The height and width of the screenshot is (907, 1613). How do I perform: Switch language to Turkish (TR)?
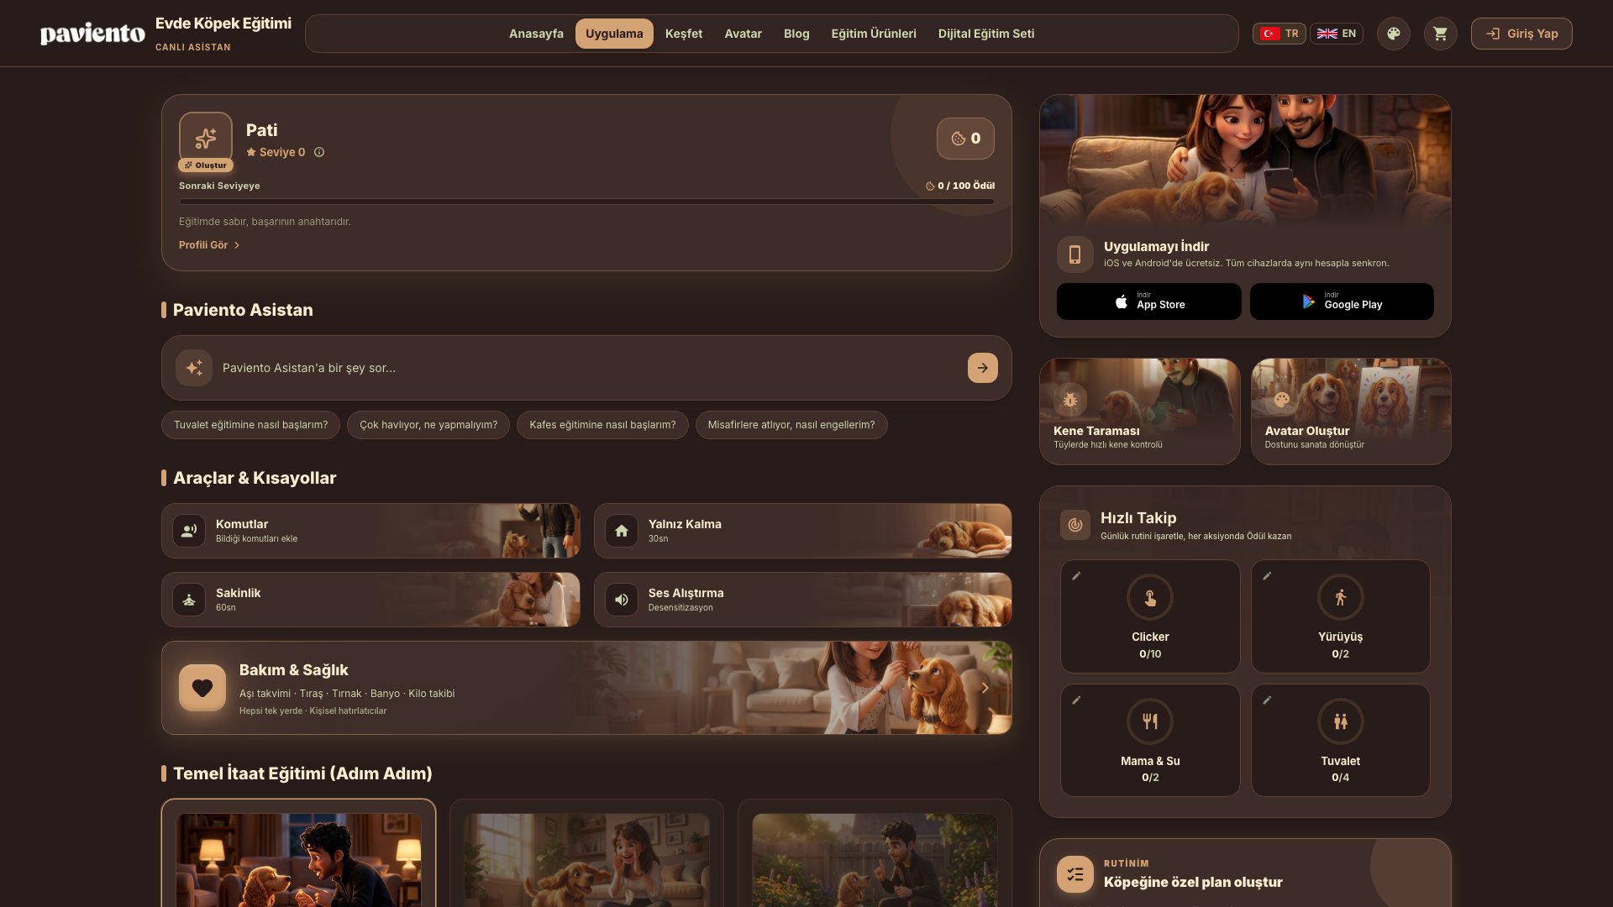(x=1279, y=34)
